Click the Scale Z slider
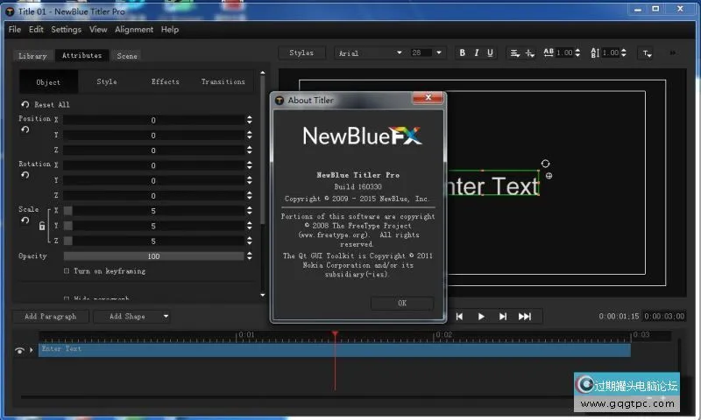This screenshot has height=420, width=701. tap(153, 241)
